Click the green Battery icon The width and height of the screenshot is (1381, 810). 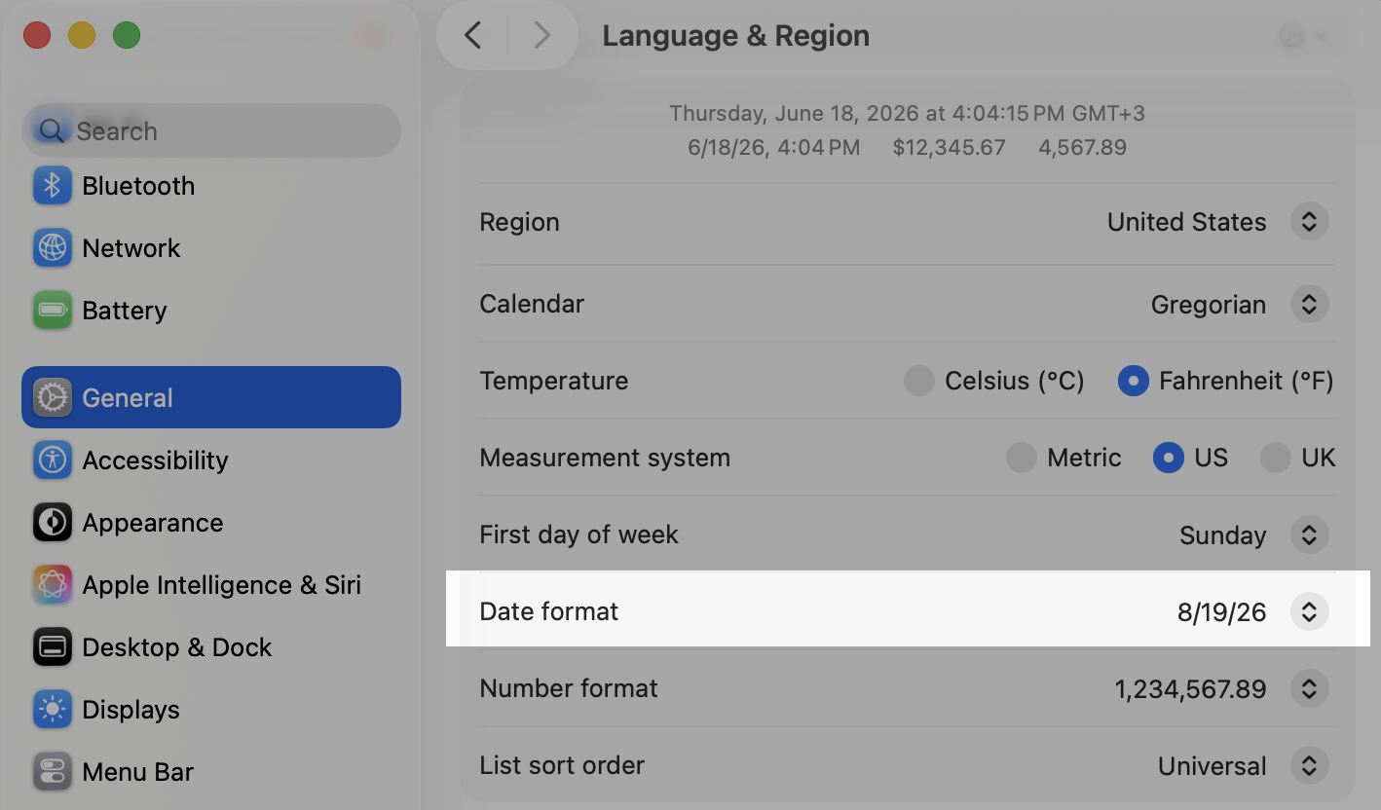tap(53, 311)
